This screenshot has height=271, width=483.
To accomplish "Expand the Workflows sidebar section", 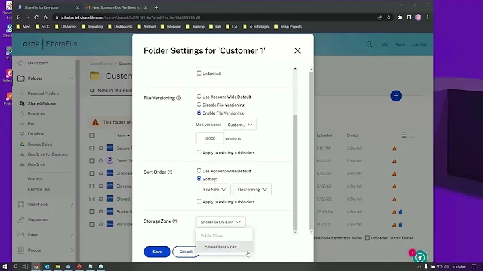I will pyautogui.click(x=72, y=204).
